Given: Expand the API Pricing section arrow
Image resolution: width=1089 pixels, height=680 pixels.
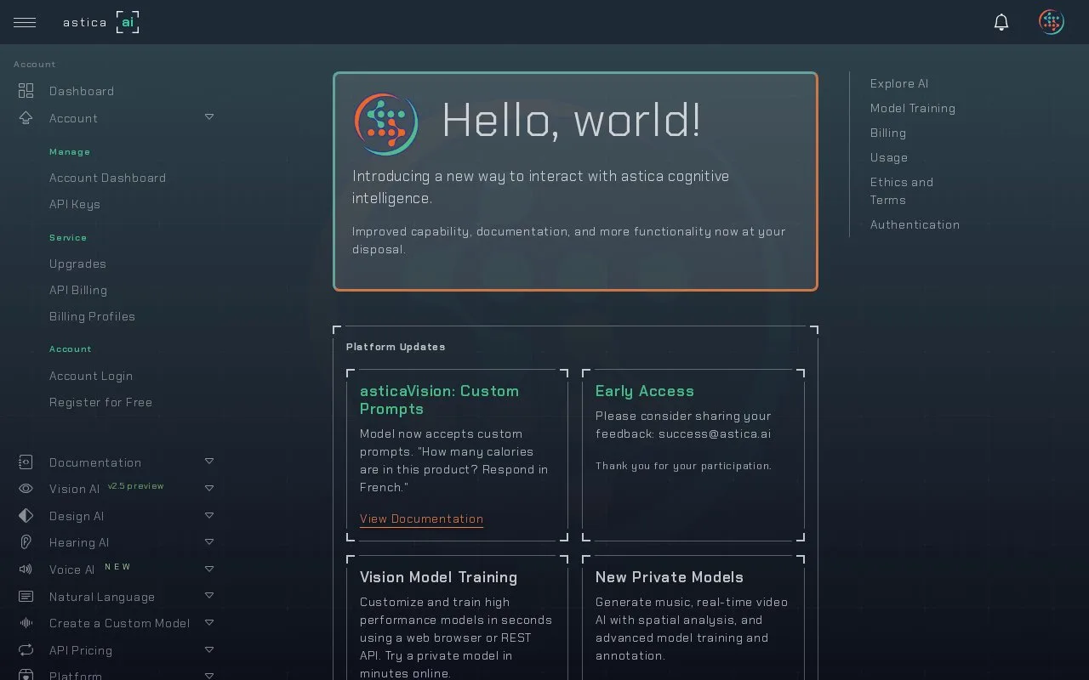Looking at the screenshot, I should (209, 649).
